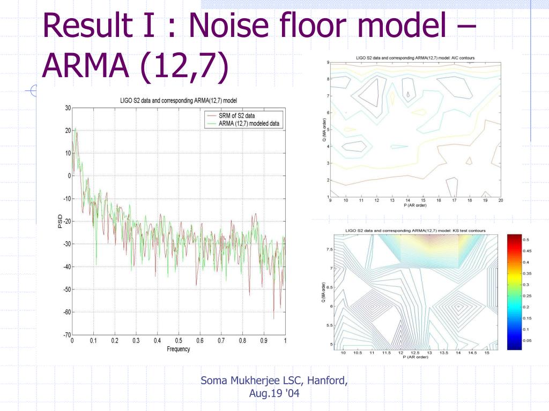Click the AIC contour plot area
The width and height of the screenshot is (549, 411).
point(416,130)
